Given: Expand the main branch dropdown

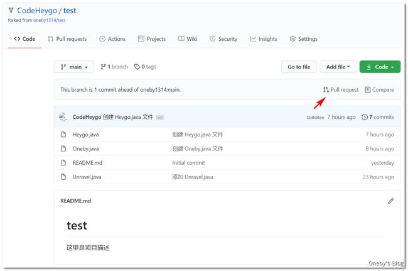Looking at the screenshot, I should (x=74, y=67).
